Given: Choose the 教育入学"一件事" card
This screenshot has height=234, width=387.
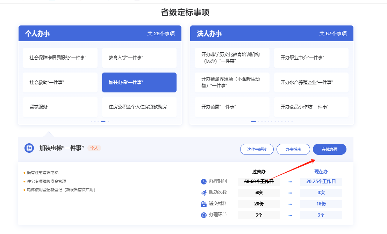Looking at the screenshot, I should tap(139, 58).
